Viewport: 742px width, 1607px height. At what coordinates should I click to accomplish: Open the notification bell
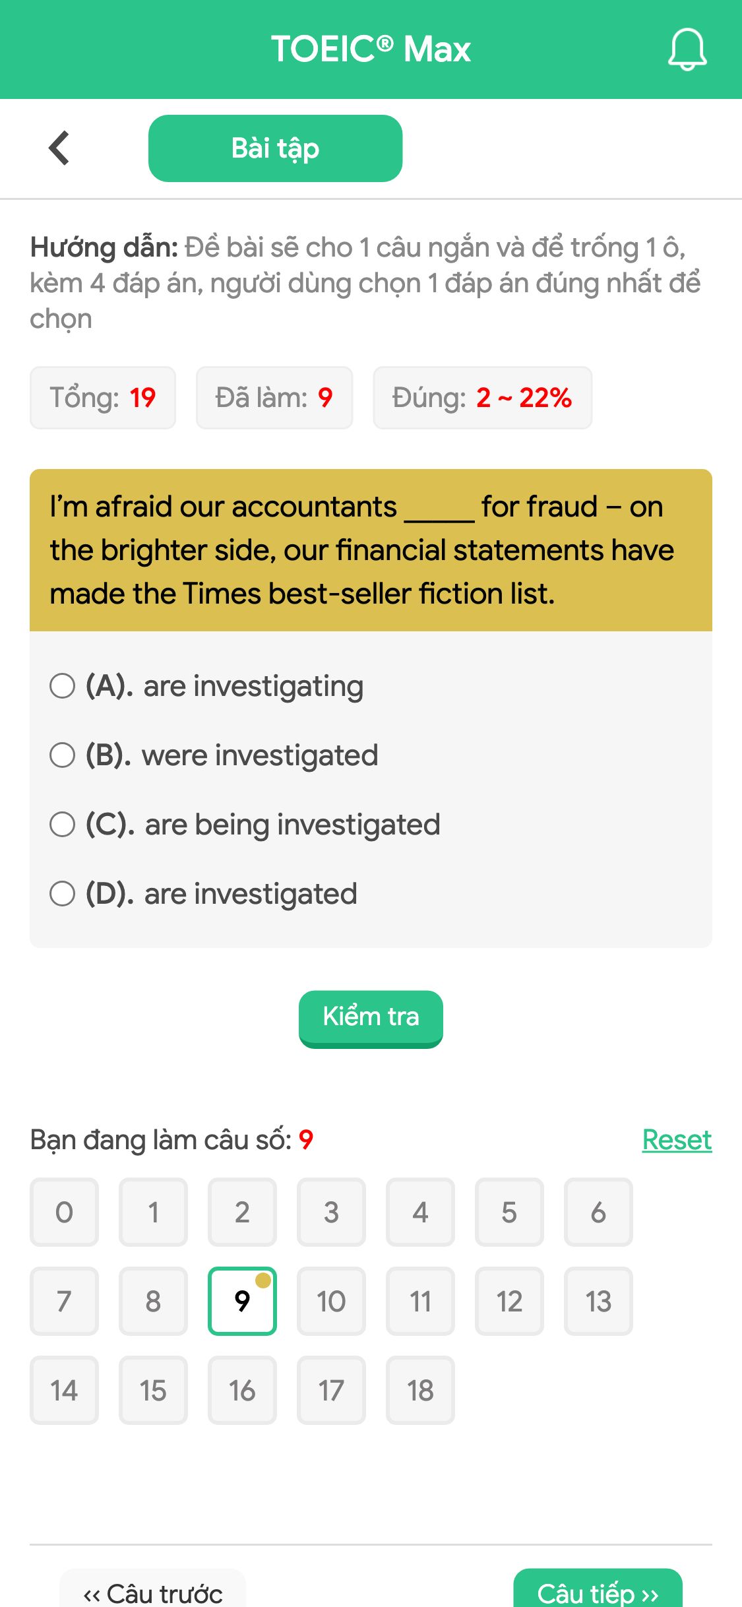coord(687,49)
